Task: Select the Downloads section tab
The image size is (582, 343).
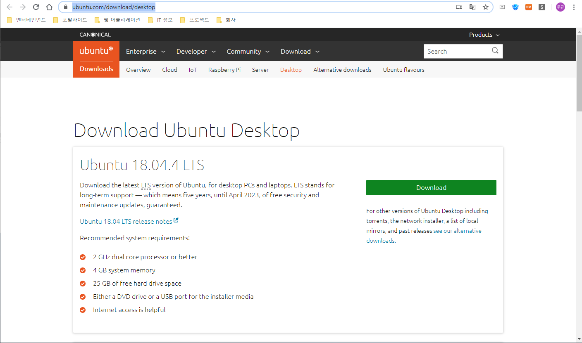Action: click(96, 69)
